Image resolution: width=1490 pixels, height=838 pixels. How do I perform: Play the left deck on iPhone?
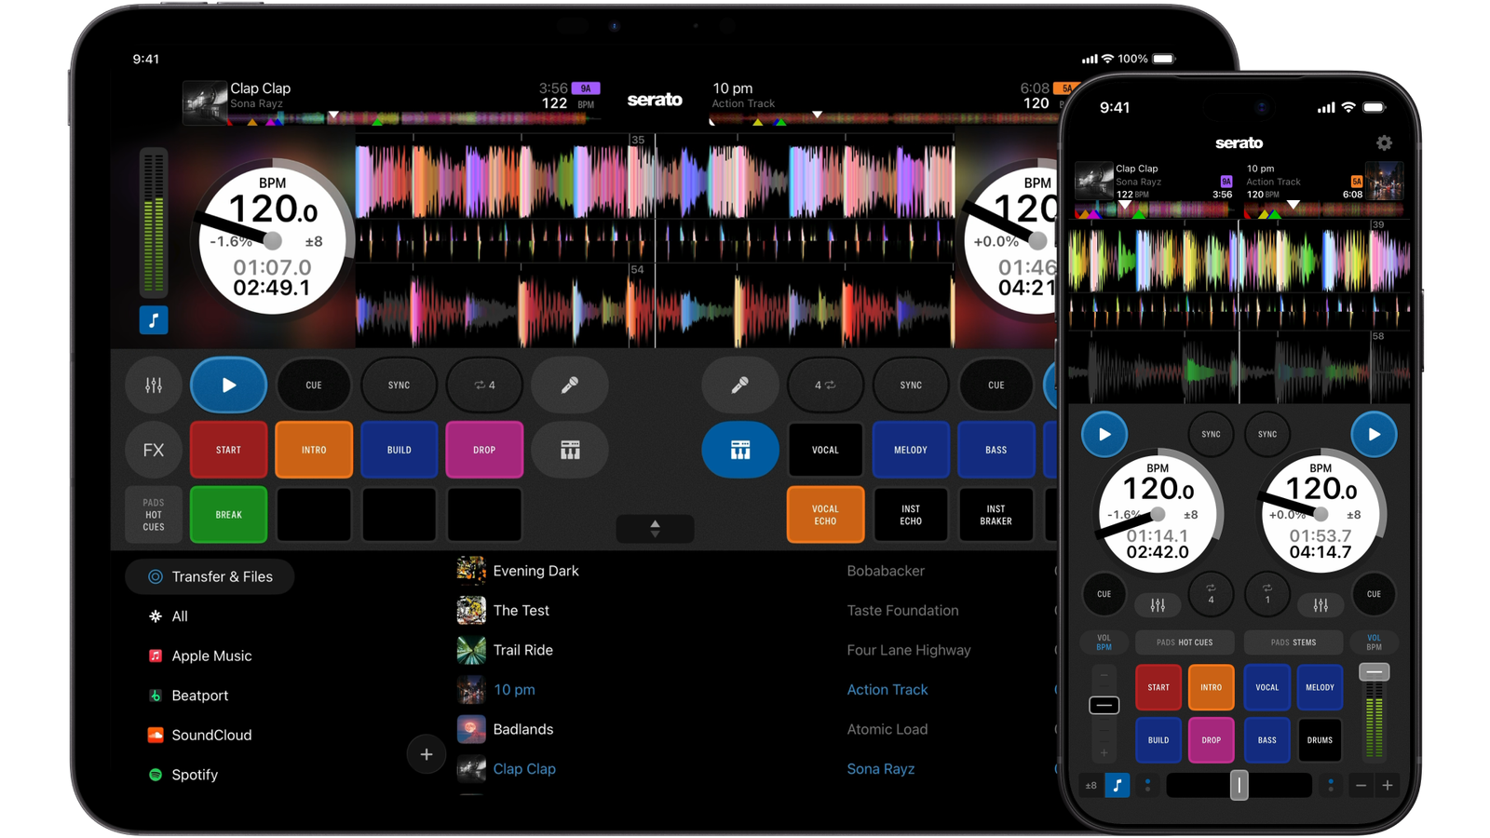[1104, 434]
